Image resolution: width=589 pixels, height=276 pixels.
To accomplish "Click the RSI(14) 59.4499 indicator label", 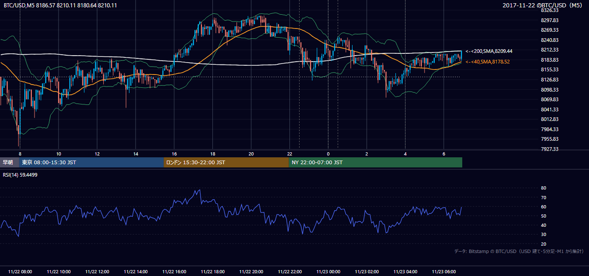I will (20, 175).
